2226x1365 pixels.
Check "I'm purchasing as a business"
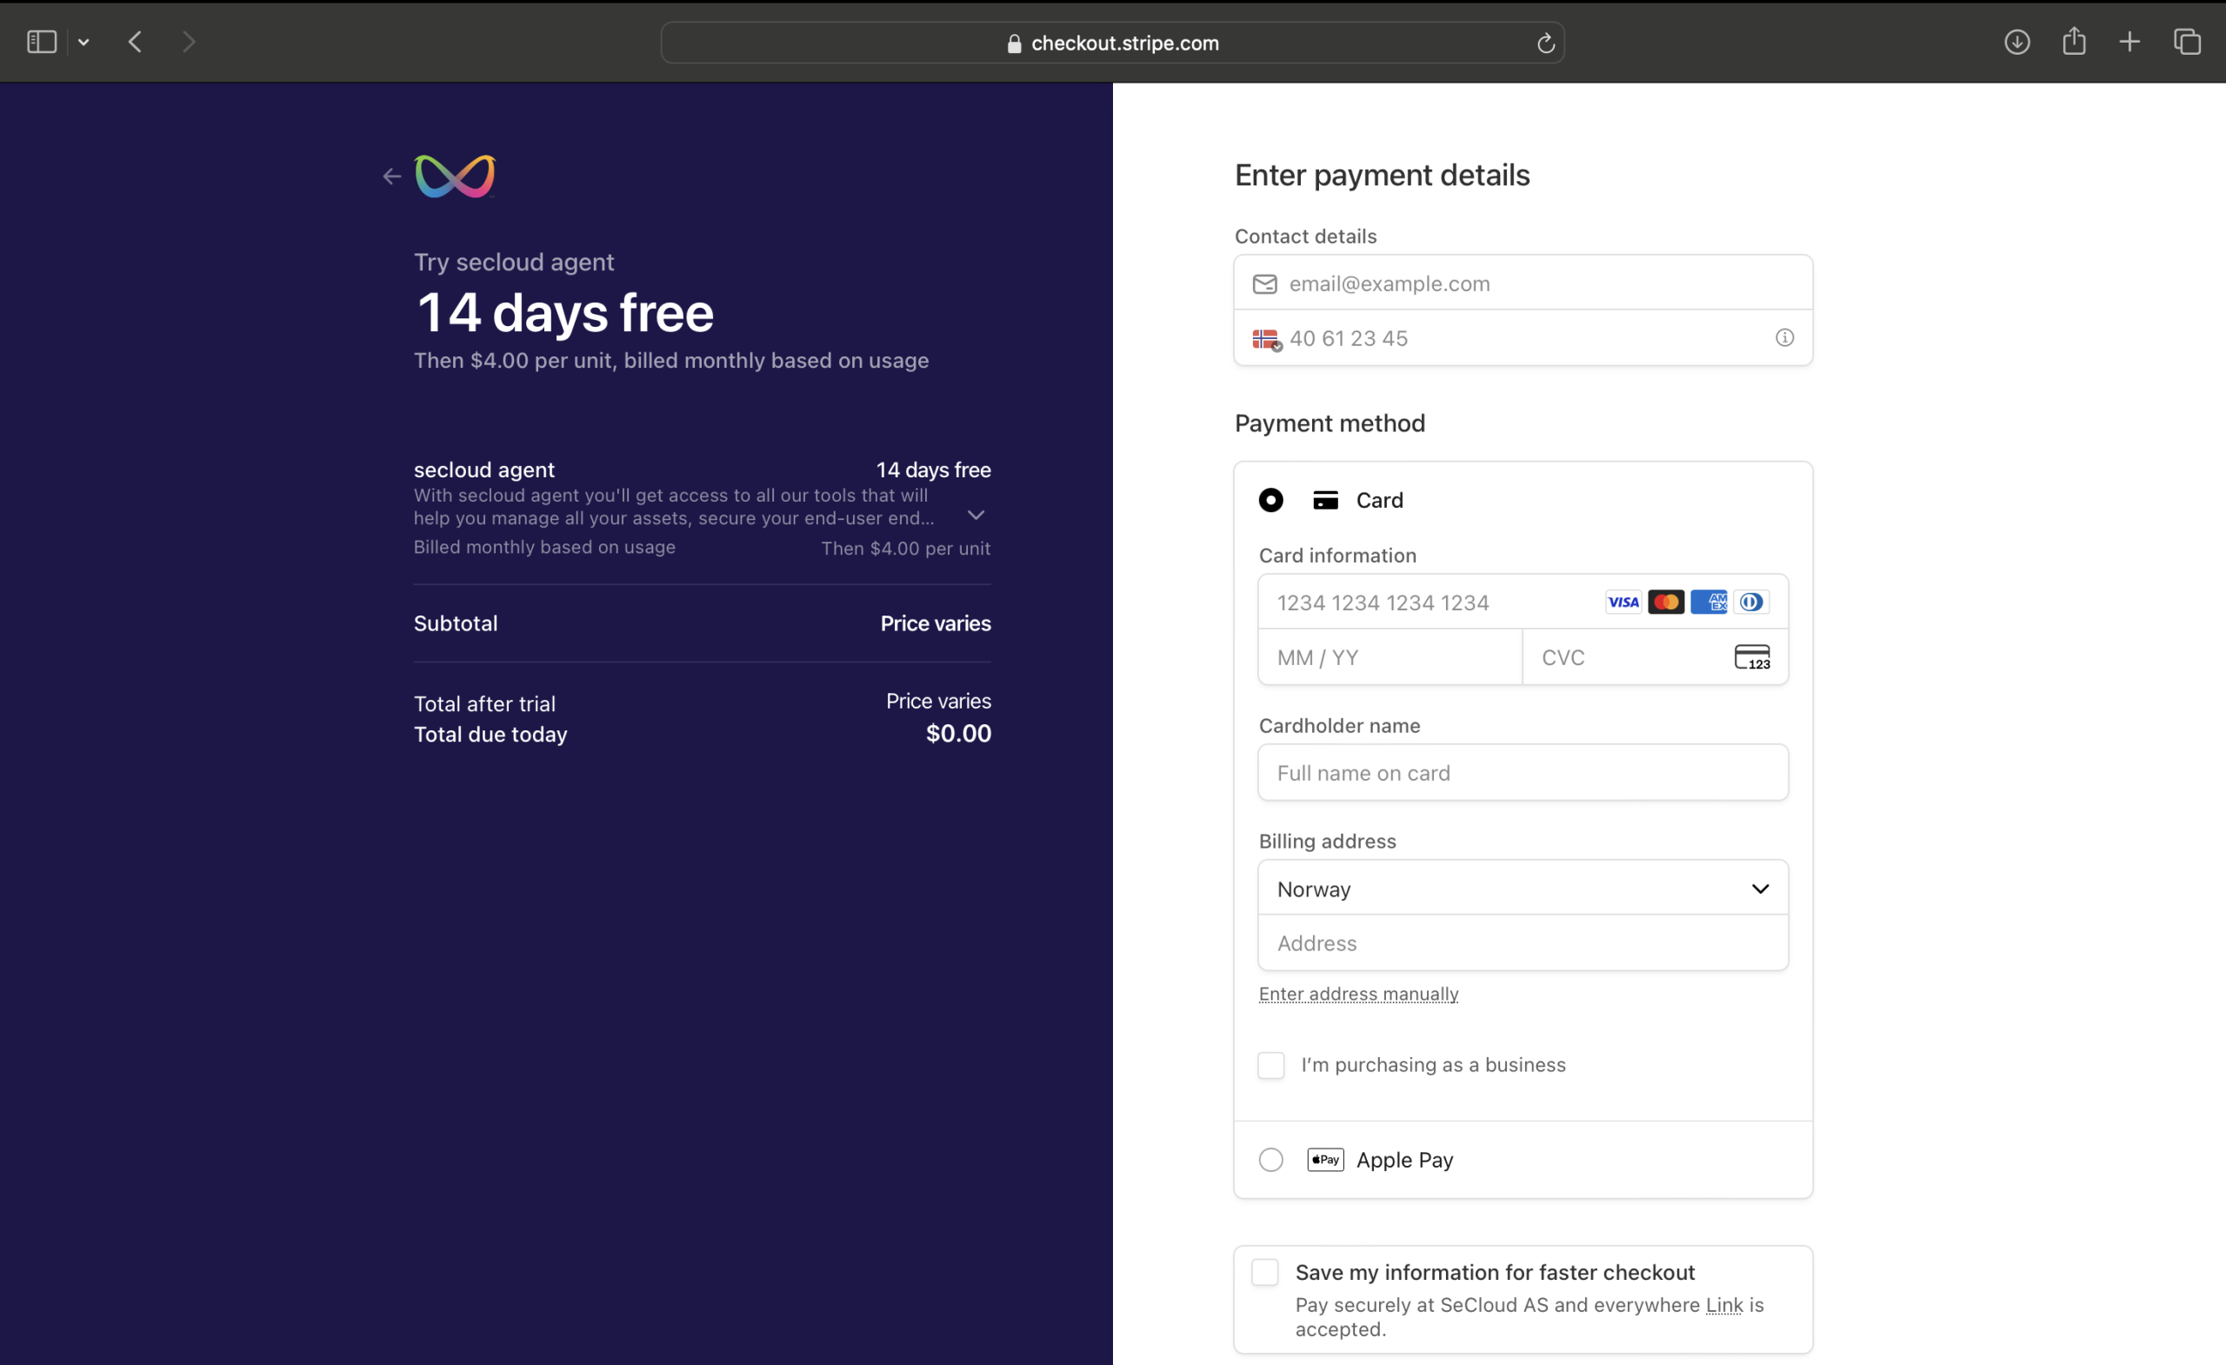coord(1270,1065)
